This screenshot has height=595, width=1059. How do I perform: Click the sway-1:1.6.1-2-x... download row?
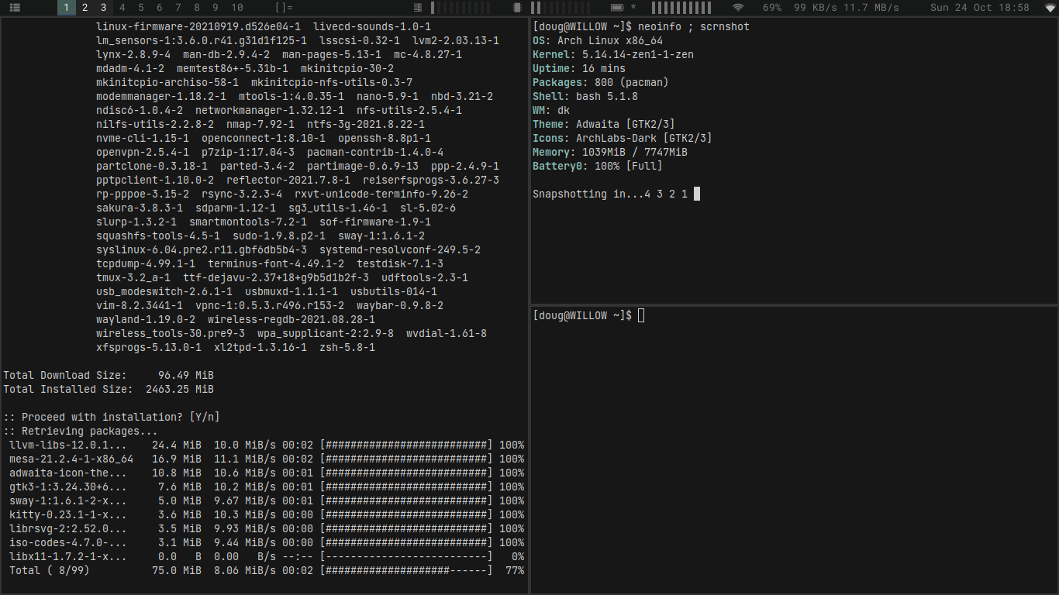(x=267, y=501)
